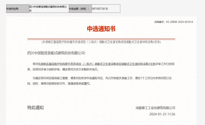Click the 中选金额（含税） label cell
Viewport: 205px width, 125px height.
point(80,9)
